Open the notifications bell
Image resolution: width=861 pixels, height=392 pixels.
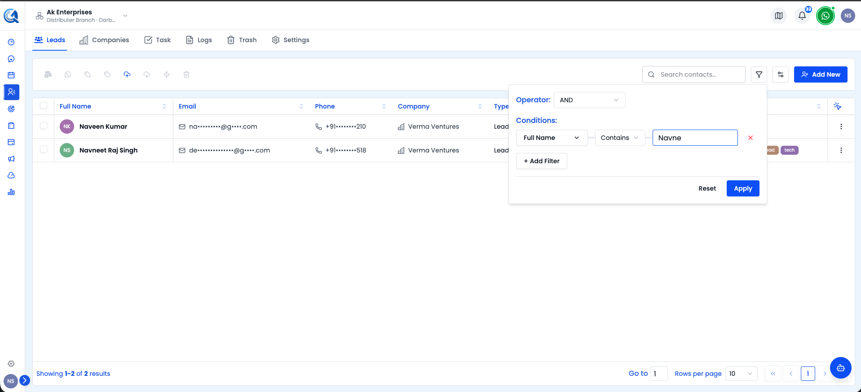pos(802,16)
